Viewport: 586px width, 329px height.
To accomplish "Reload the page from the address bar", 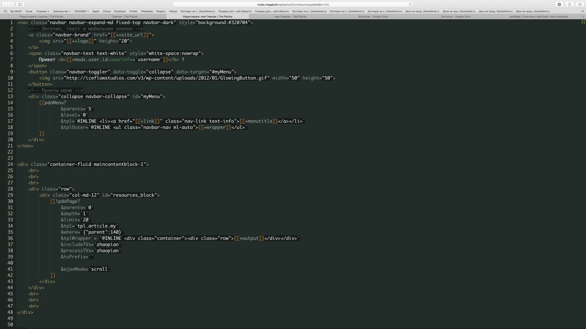I will click(x=410, y=4).
